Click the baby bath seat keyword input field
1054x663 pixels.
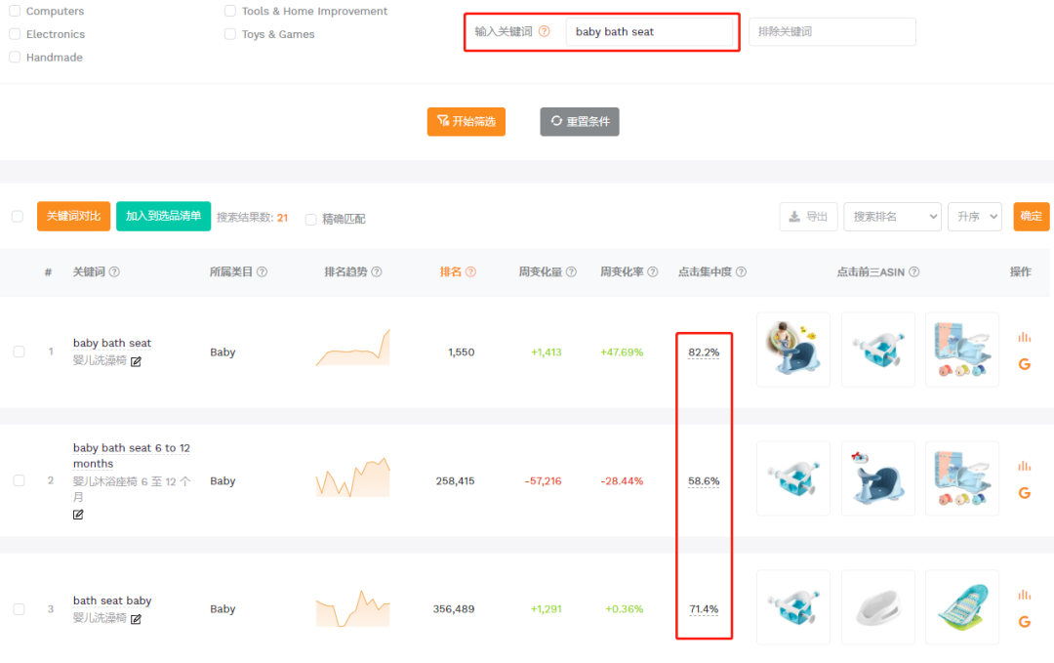pos(652,31)
